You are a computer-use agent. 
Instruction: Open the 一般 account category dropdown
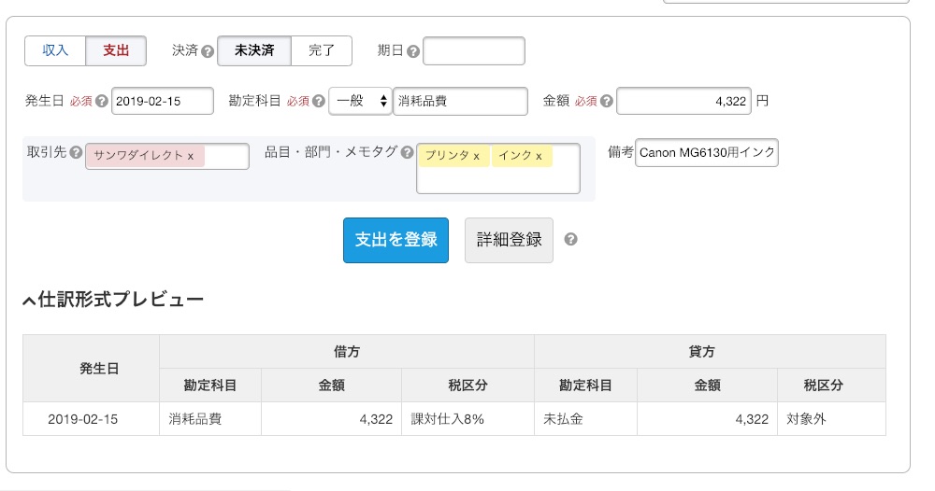(360, 101)
